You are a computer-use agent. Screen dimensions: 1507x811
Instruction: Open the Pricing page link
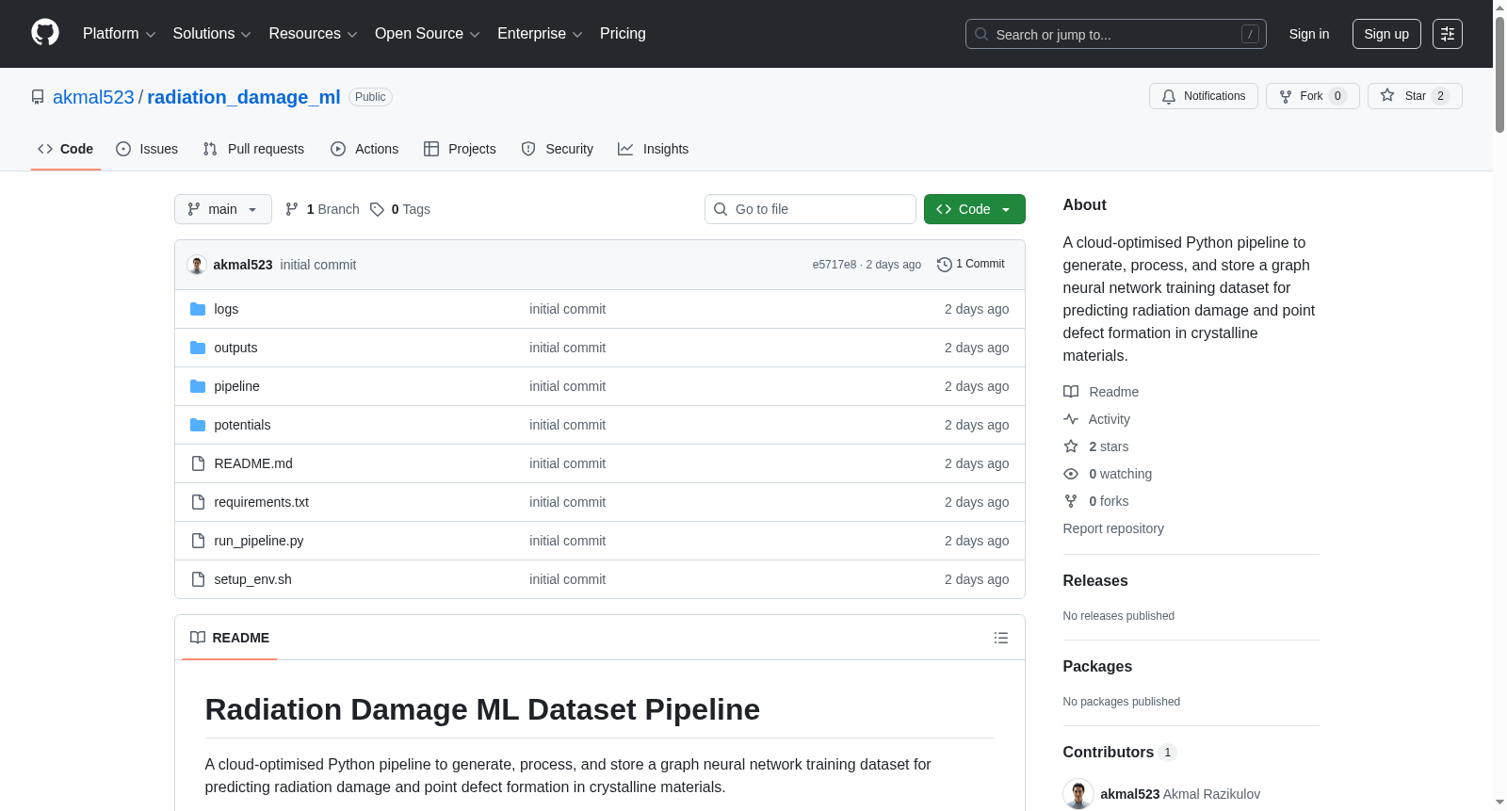[623, 34]
